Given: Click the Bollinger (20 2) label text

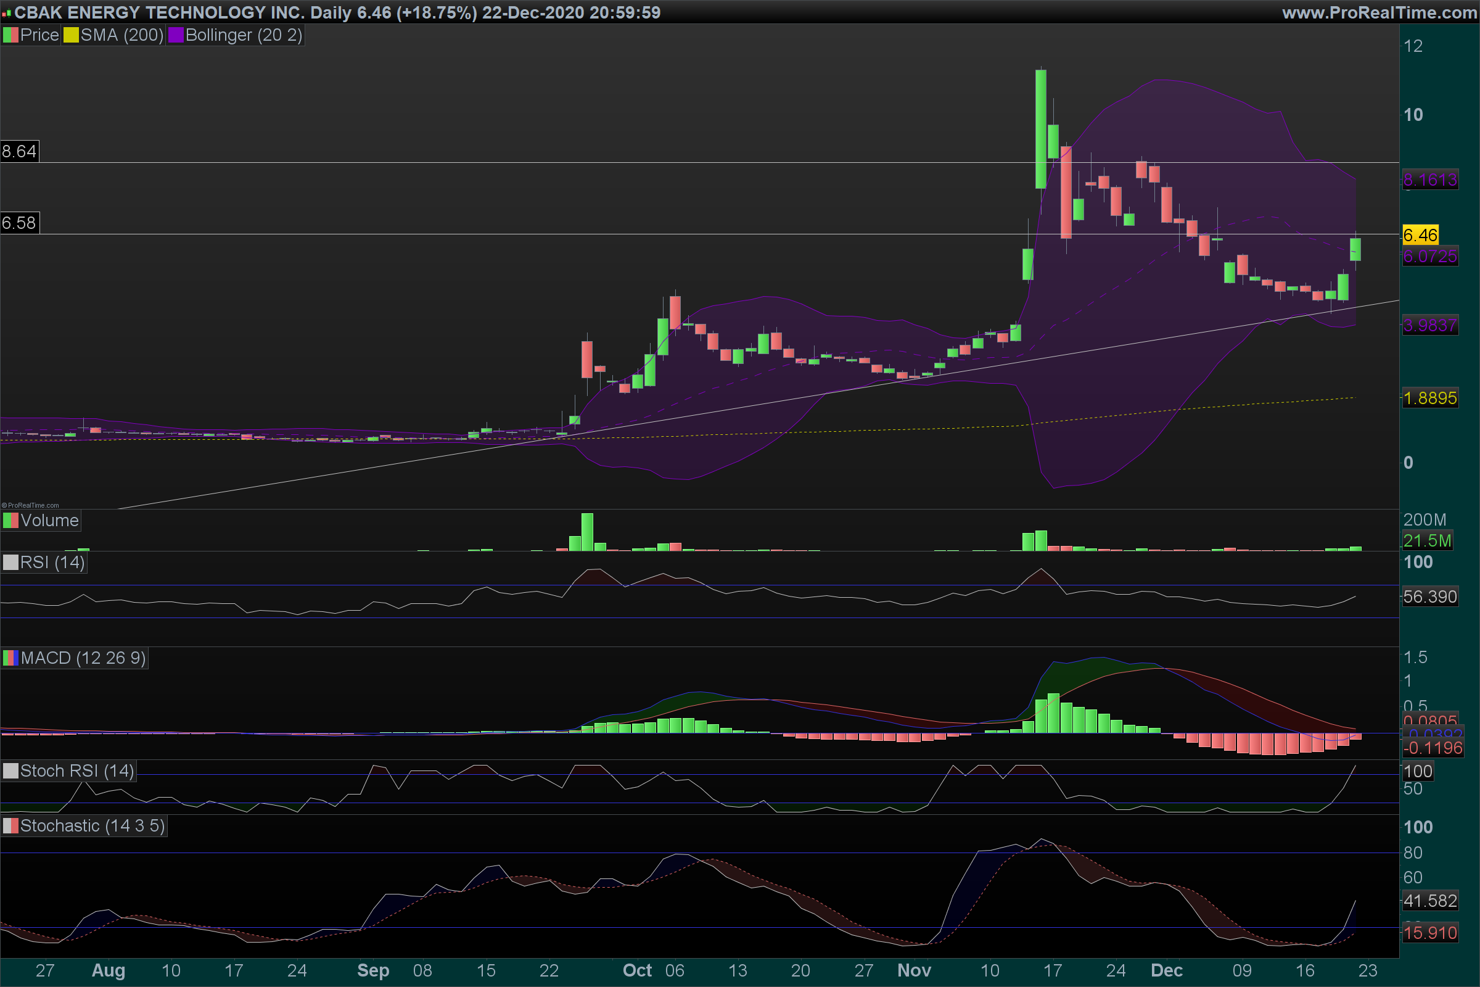Looking at the screenshot, I should 244,35.
